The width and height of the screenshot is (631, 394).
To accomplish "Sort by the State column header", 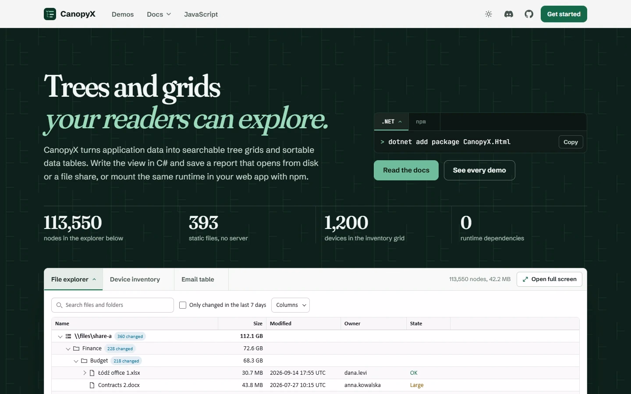I will pos(429,324).
